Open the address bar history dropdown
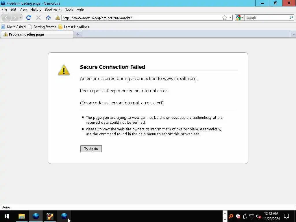 [230, 18]
